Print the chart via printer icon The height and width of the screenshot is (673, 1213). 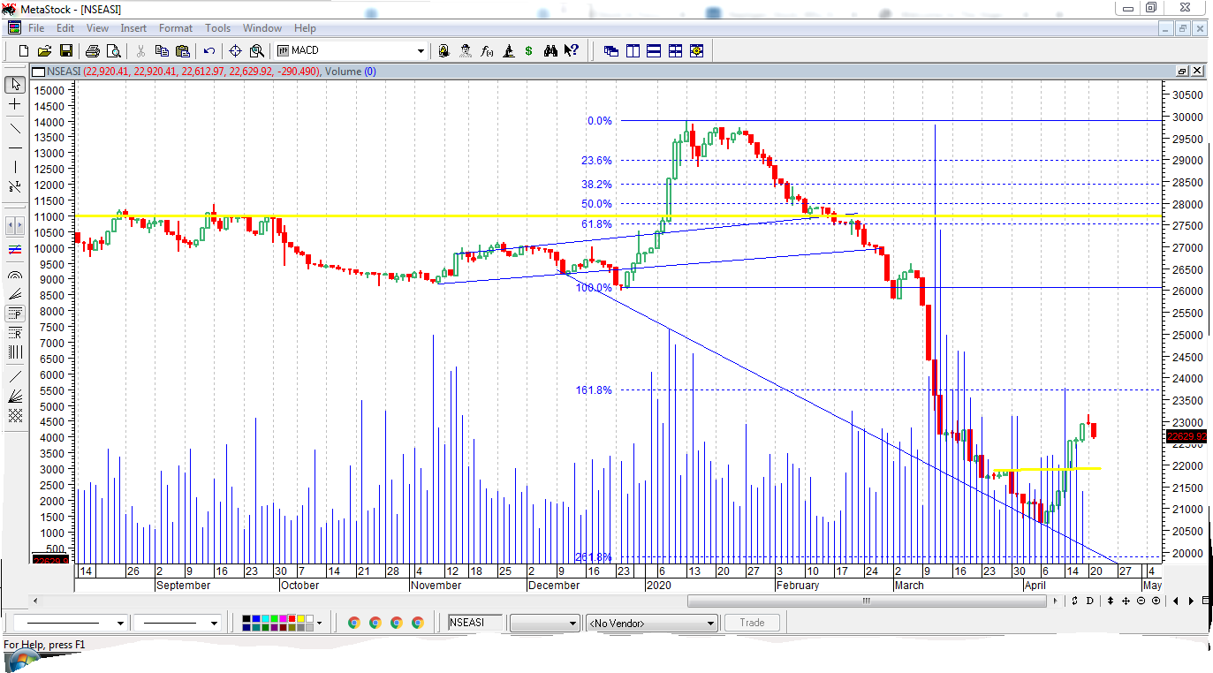pyautogui.click(x=92, y=51)
